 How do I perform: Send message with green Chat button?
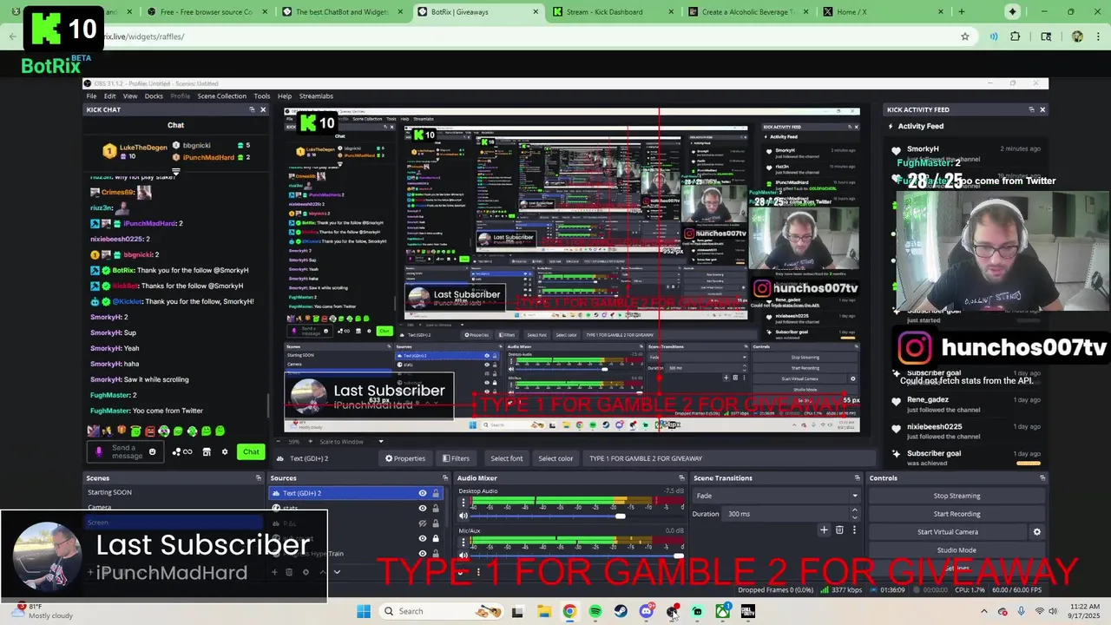pos(251,451)
